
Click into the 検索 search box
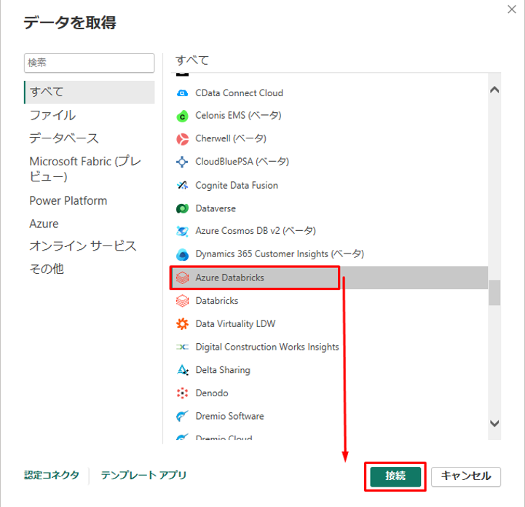coord(89,63)
